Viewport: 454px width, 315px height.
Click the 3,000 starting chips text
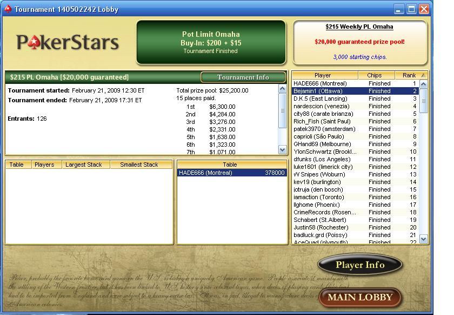(x=360, y=57)
